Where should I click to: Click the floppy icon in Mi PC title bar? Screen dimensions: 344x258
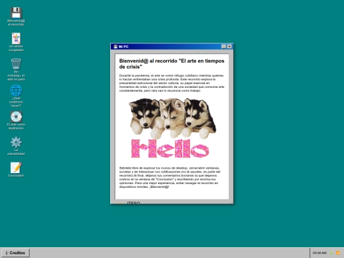pyautogui.click(x=115, y=47)
